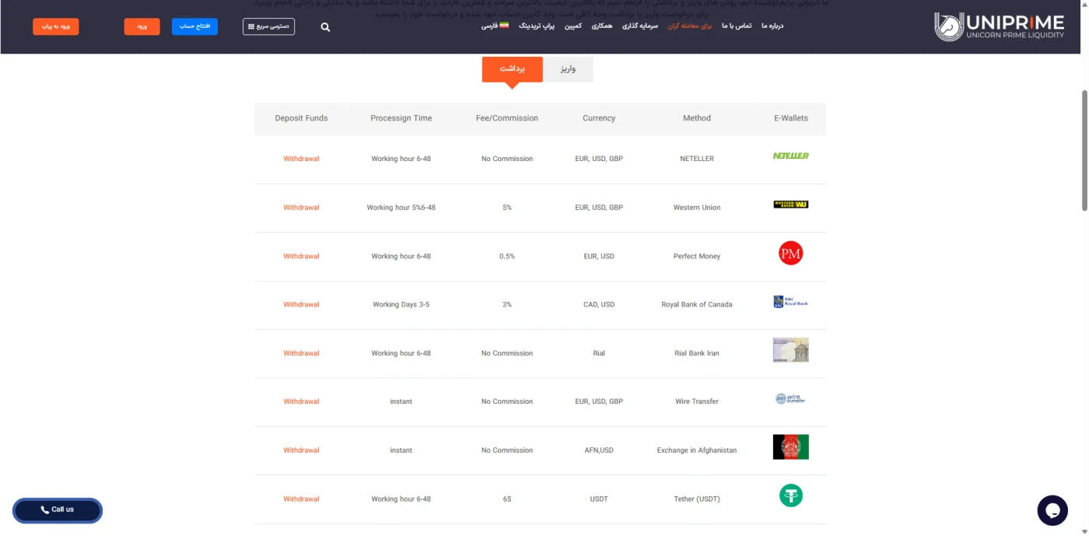Click the Withdrawal link for Tether row

pos(301,499)
